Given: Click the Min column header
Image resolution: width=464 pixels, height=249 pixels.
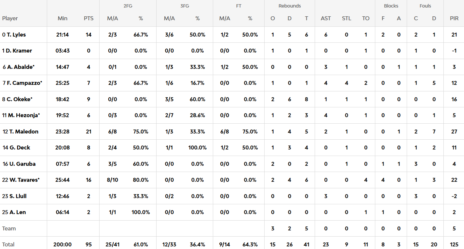Looking at the screenshot, I should 63,18.
